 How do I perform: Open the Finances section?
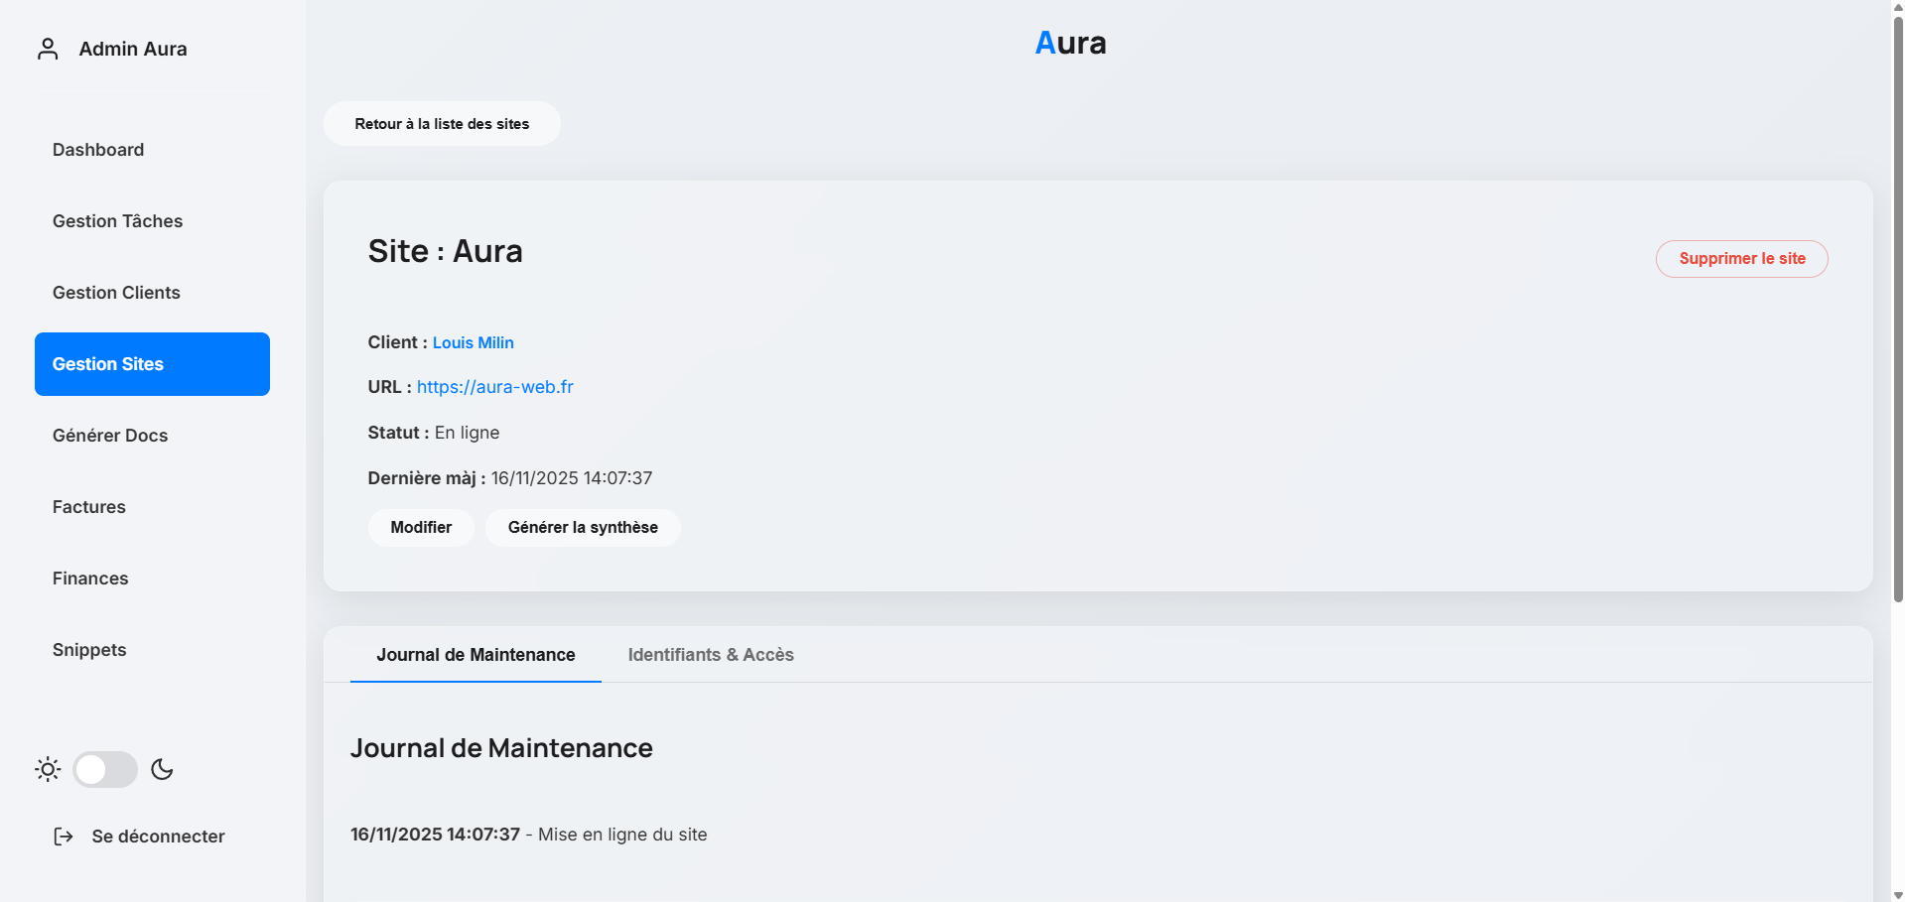click(x=90, y=578)
